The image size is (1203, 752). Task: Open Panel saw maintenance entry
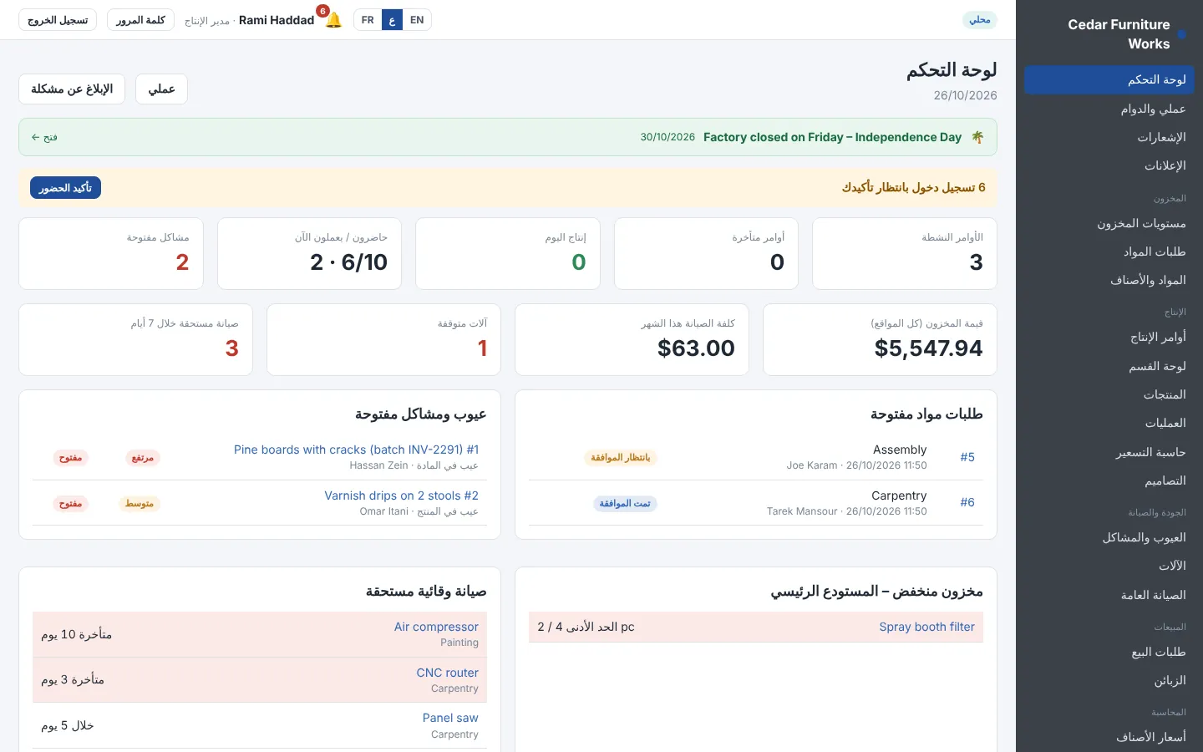(x=450, y=718)
